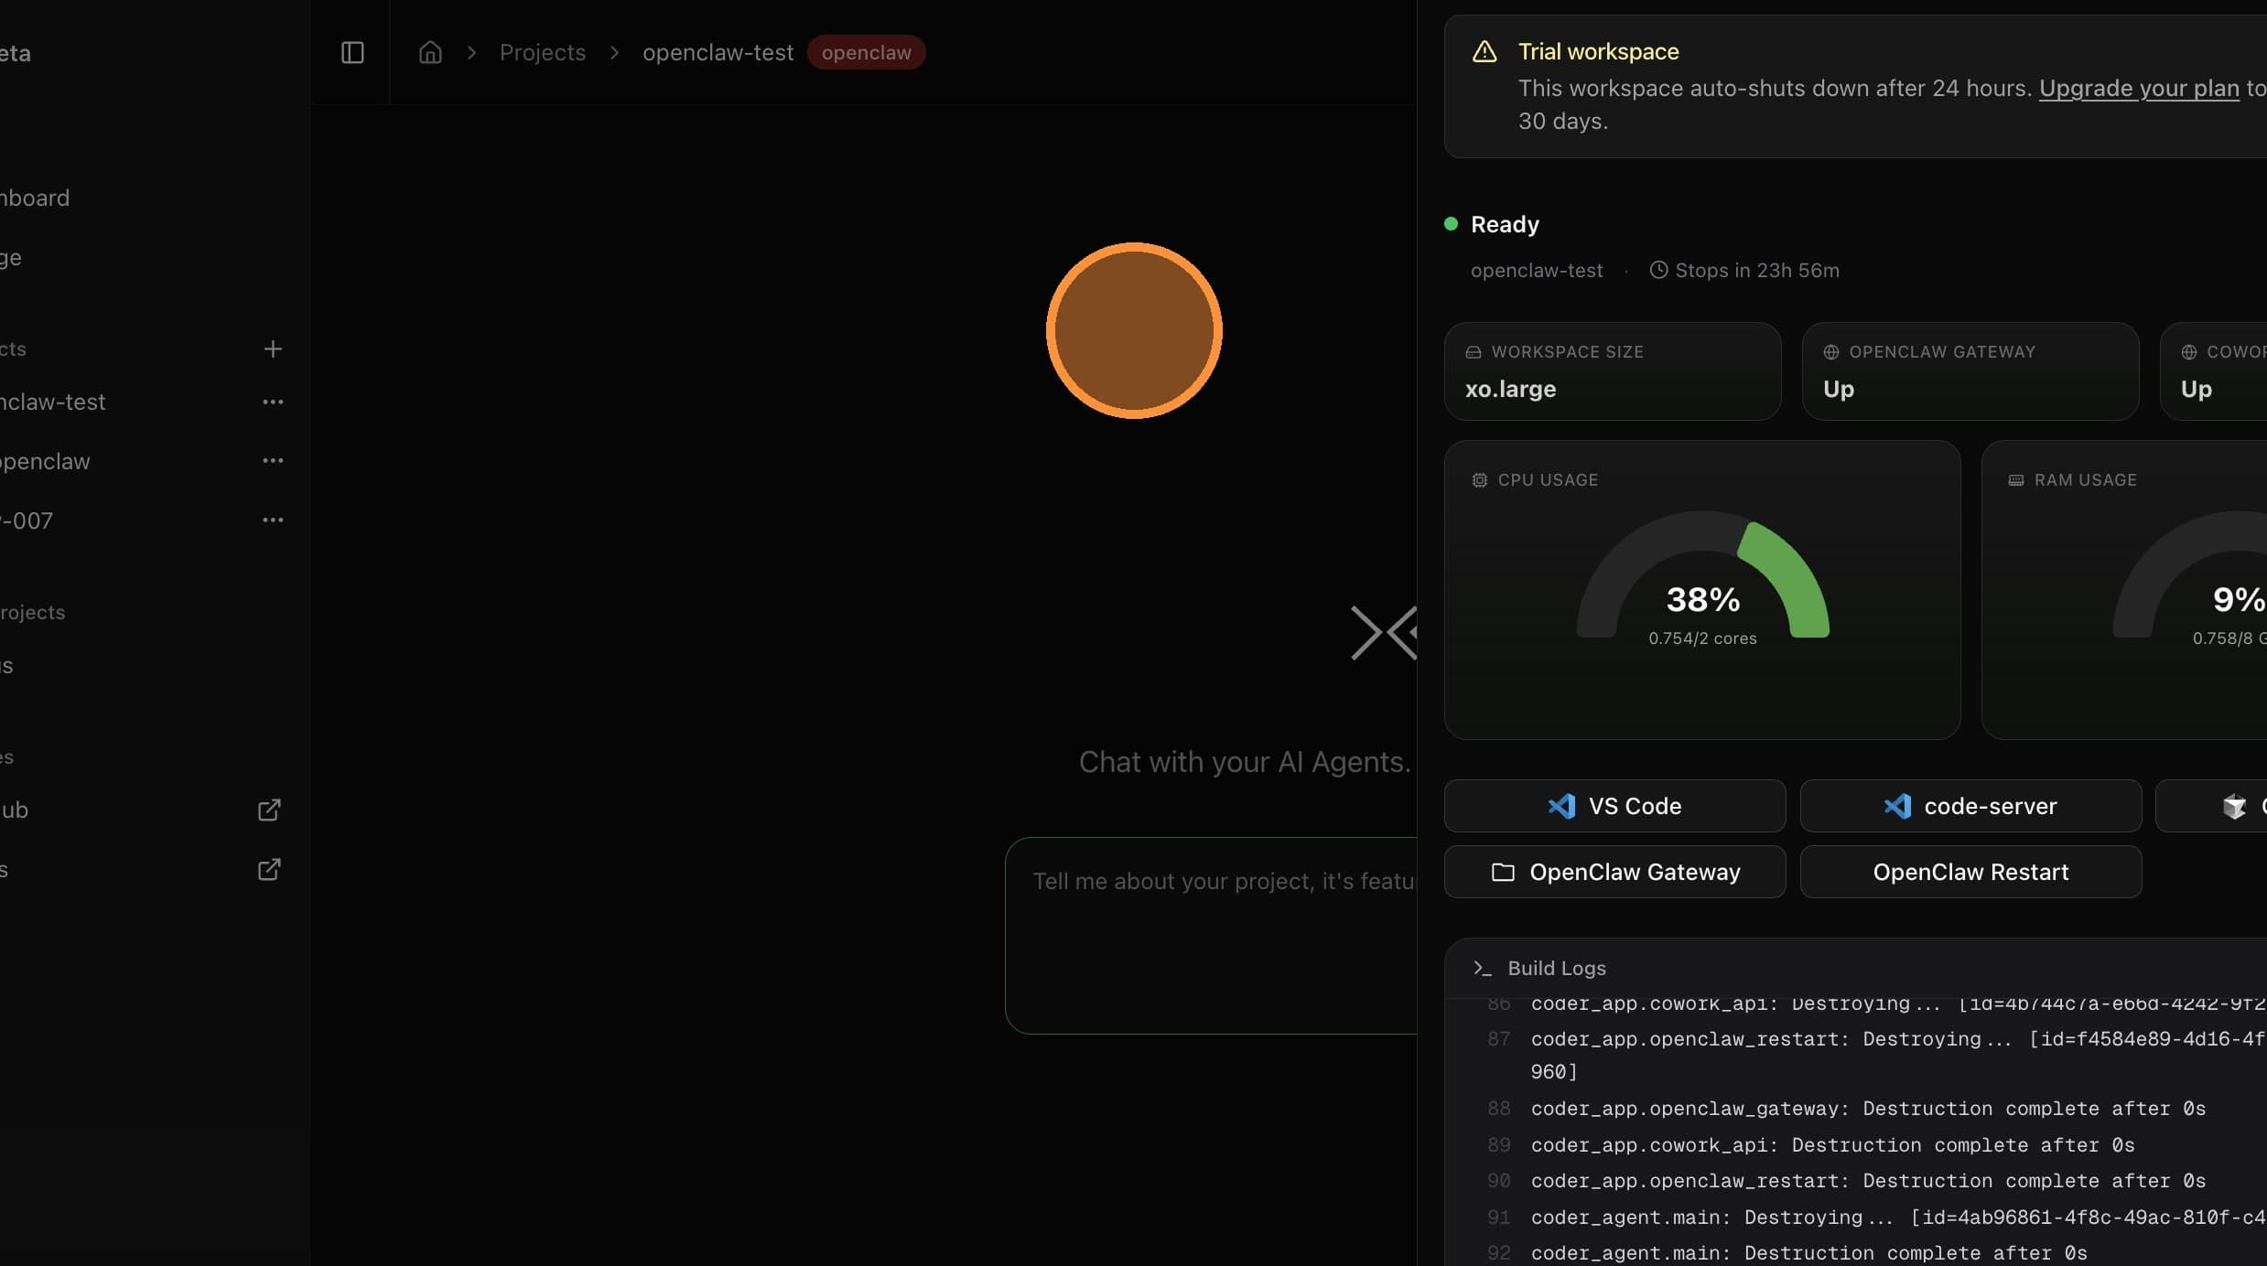This screenshot has width=2267, height=1266.
Task: Click the globe icon on OpenClaw Gateway card
Action: pos(1830,352)
